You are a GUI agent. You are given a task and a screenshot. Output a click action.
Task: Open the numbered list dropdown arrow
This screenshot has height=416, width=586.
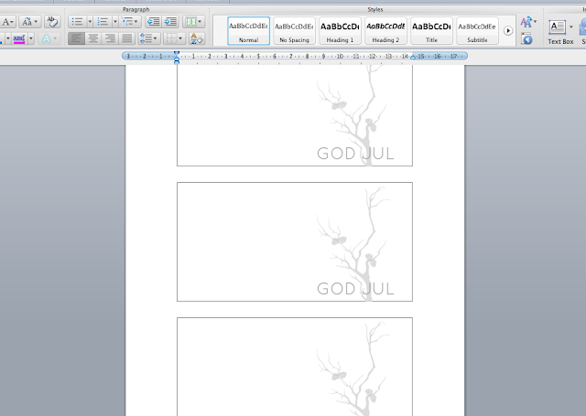click(115, 22)
